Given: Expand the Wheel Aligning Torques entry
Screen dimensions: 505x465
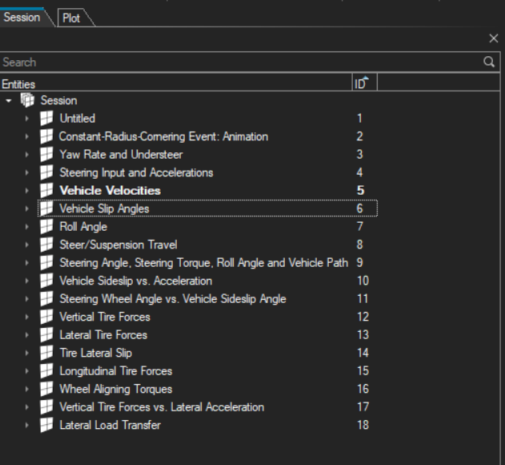Looking at the screenshot, I should [26, 389].
